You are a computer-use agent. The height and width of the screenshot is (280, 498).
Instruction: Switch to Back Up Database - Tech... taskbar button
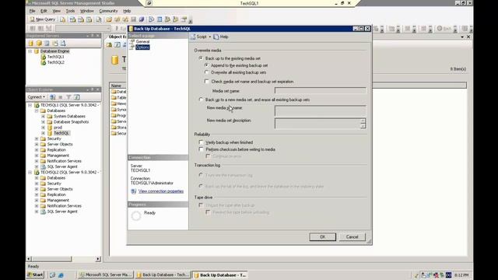pos(163,275)
